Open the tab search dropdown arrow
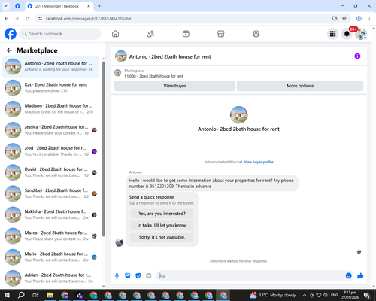Screen dimensions: 376x301 [6, 6]
